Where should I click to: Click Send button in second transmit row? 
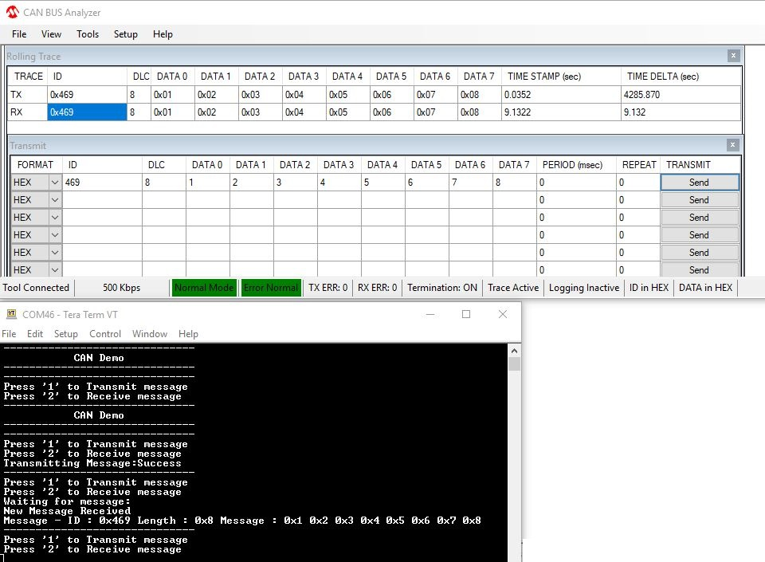(x=700, y=200)
